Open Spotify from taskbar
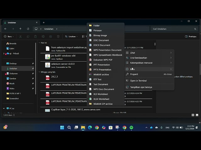Screen dimensions: 201x150 click(131, 127)
